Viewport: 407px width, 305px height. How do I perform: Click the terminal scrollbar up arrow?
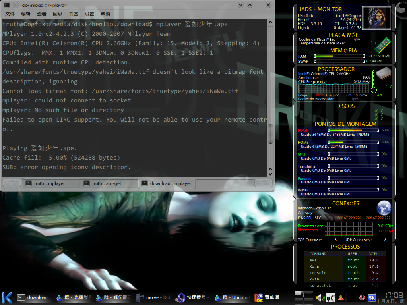[x=270, y=22]
